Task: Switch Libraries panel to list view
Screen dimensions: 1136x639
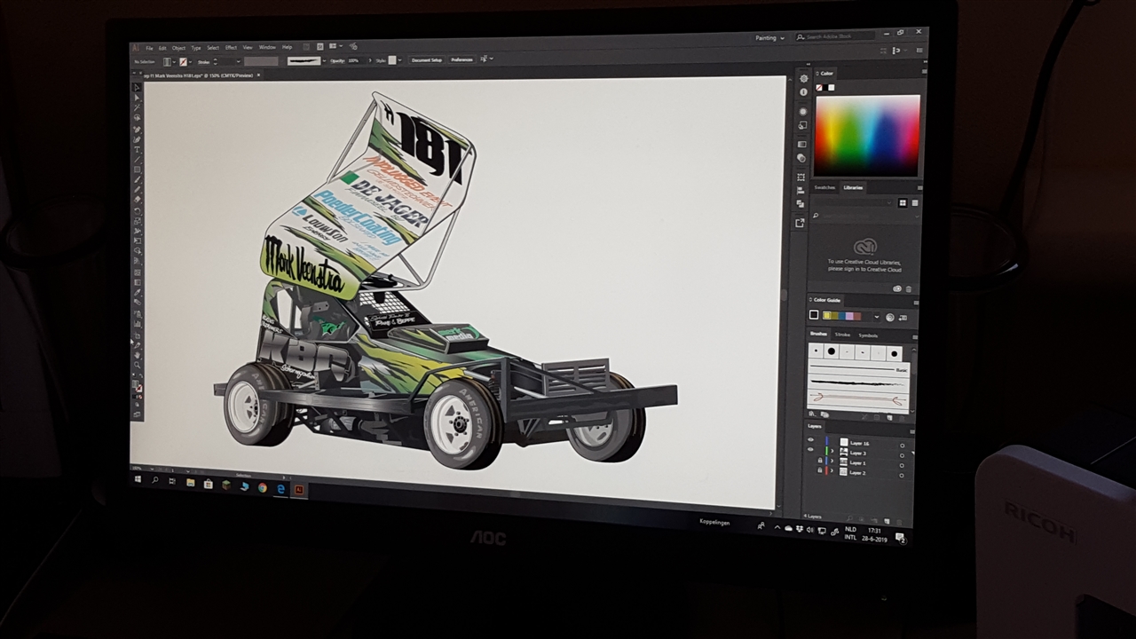Action: click(x=915, y=202)
